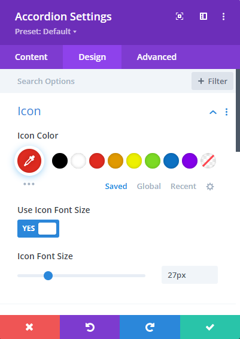Show Global colors palette
Viewport: 240px width, 339px height.
[x=149, y=187]
